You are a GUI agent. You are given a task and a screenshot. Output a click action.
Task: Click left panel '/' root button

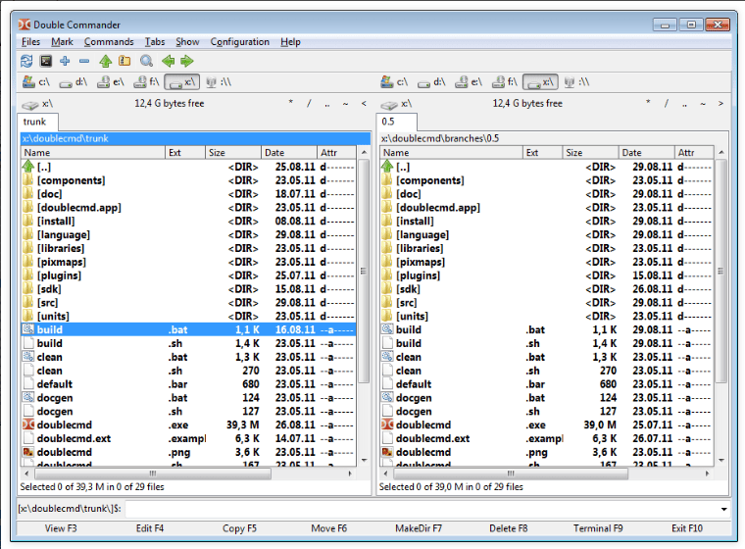click(x=309, y=103)
